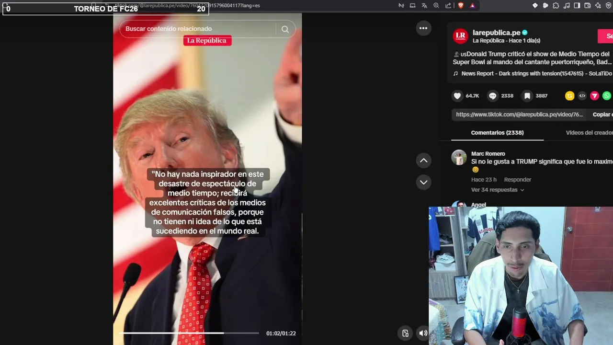Toggle the browser sidebar panel icon
This screenshot has height=345, width=613.
click(x=577, y=5)
